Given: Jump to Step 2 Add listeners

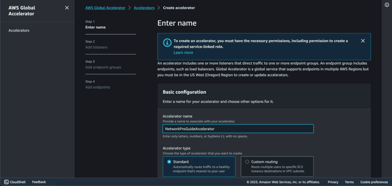Looking at the screenshot, I should pyautogui.click(x=96, y=47).
